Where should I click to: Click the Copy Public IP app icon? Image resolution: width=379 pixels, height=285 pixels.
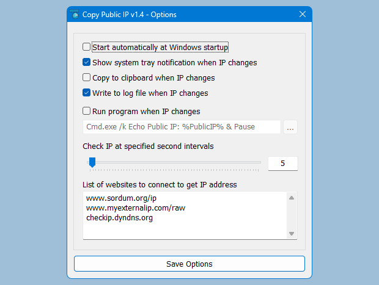[75, 14]
